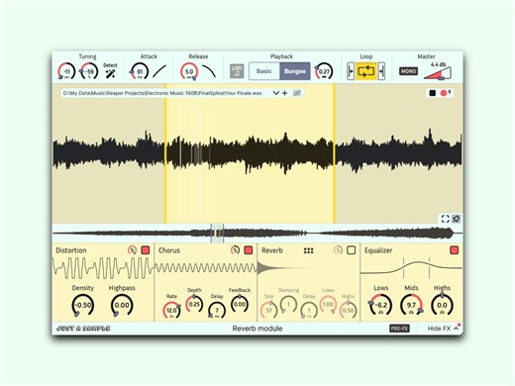Click the Release knob showing 5.0
Screen dimensions: 515x386
tap(189, 71)
